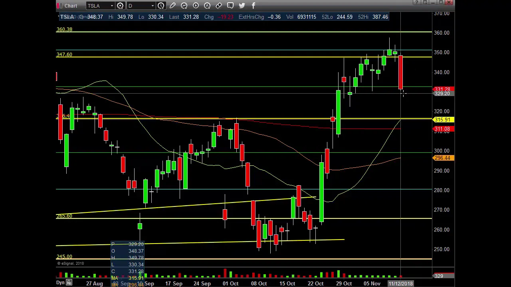Click the 05 Nov date label
Viewport: 511px width, 287px height.
click(372, 283)
